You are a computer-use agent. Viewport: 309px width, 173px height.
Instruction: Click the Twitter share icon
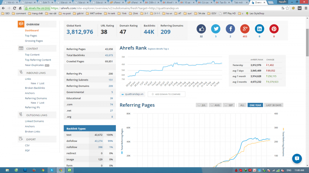pyautogui.click(x=216, y=29)
